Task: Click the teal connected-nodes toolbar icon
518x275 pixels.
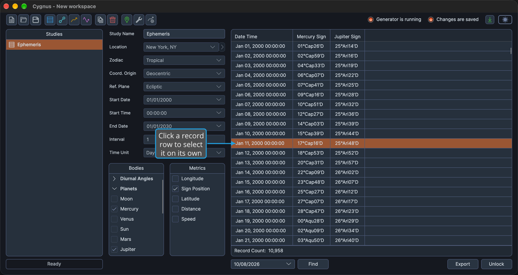Action: [x=62, y=20]
